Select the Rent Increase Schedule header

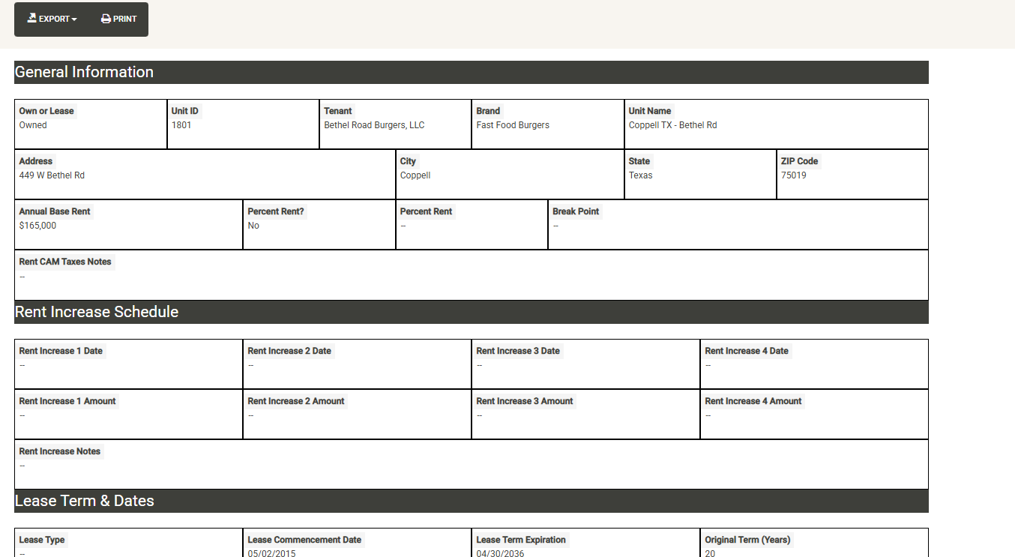(97, 312)
